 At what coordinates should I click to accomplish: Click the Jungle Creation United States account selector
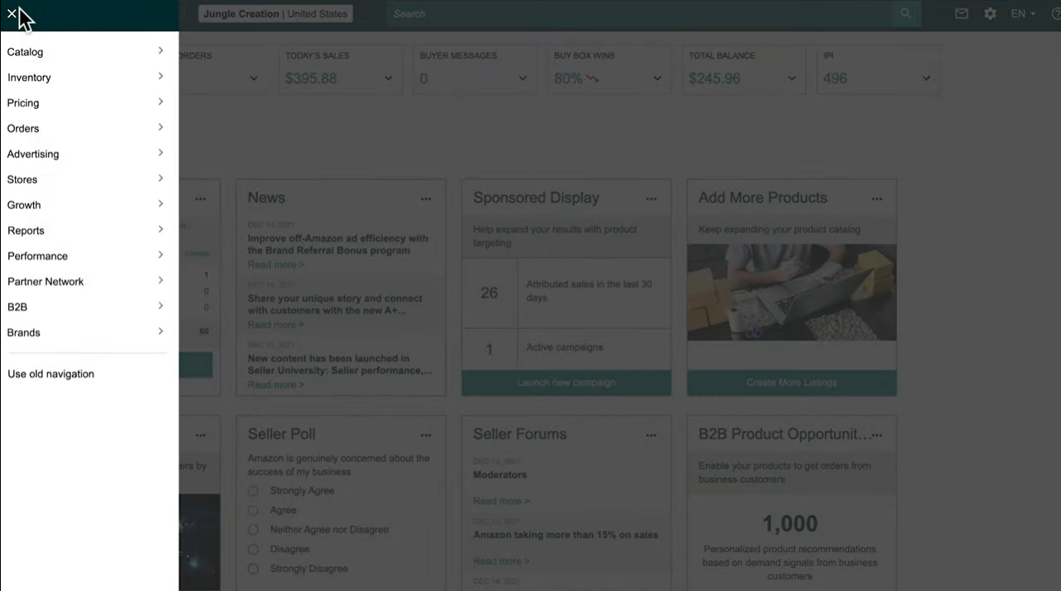coord(275,14)
